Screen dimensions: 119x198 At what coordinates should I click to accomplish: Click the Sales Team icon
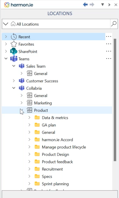[22, 66]
